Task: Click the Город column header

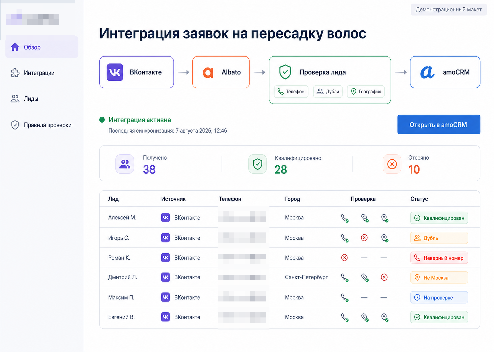Action: (292, 199)
